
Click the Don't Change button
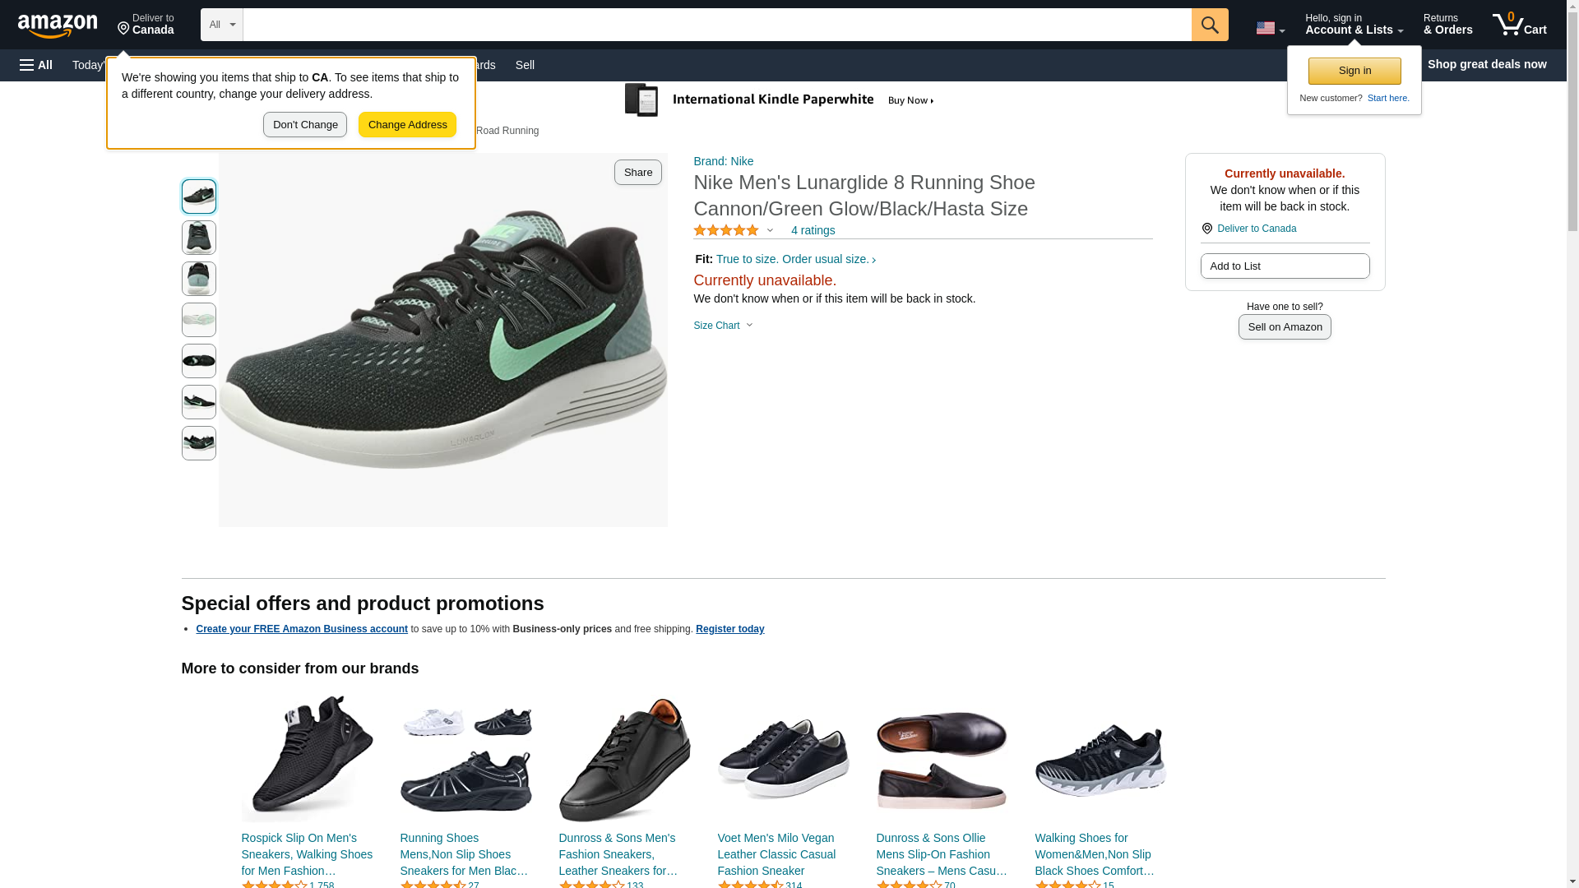(304, 125)
